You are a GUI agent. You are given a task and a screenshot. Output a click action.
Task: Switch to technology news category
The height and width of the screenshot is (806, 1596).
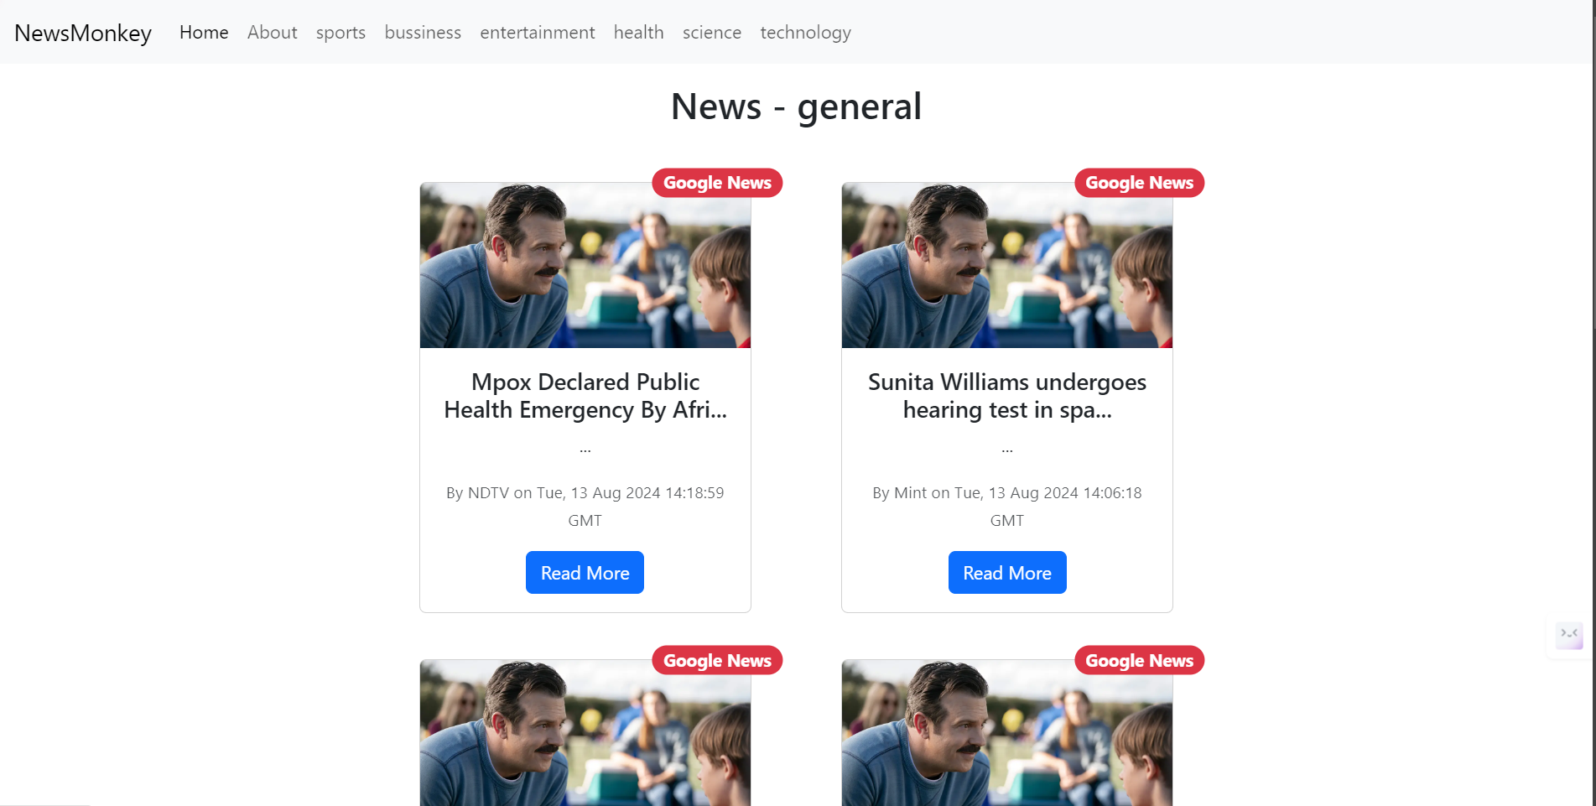click(806, 32)
